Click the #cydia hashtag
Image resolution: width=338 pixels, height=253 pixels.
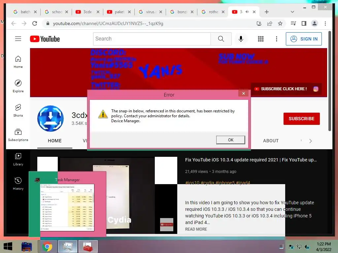207,183
